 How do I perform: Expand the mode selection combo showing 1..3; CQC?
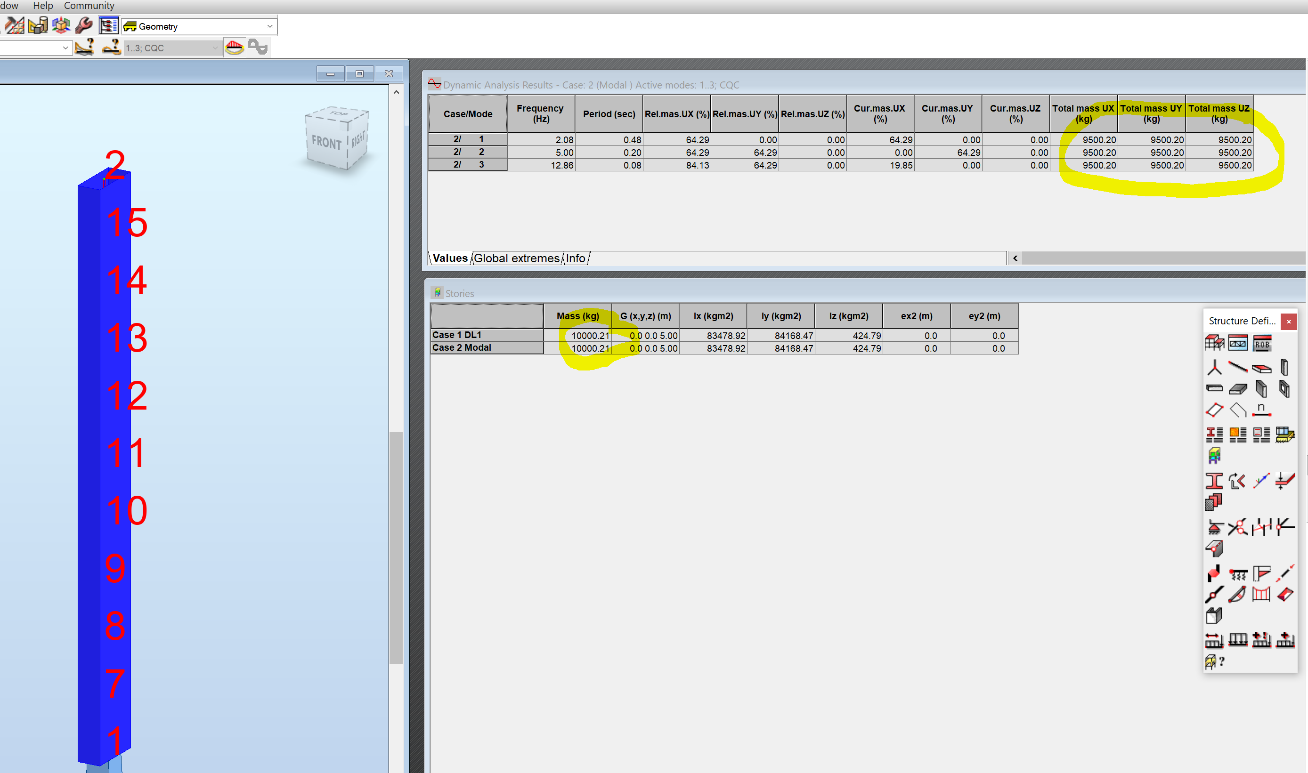tap(215, 48)
